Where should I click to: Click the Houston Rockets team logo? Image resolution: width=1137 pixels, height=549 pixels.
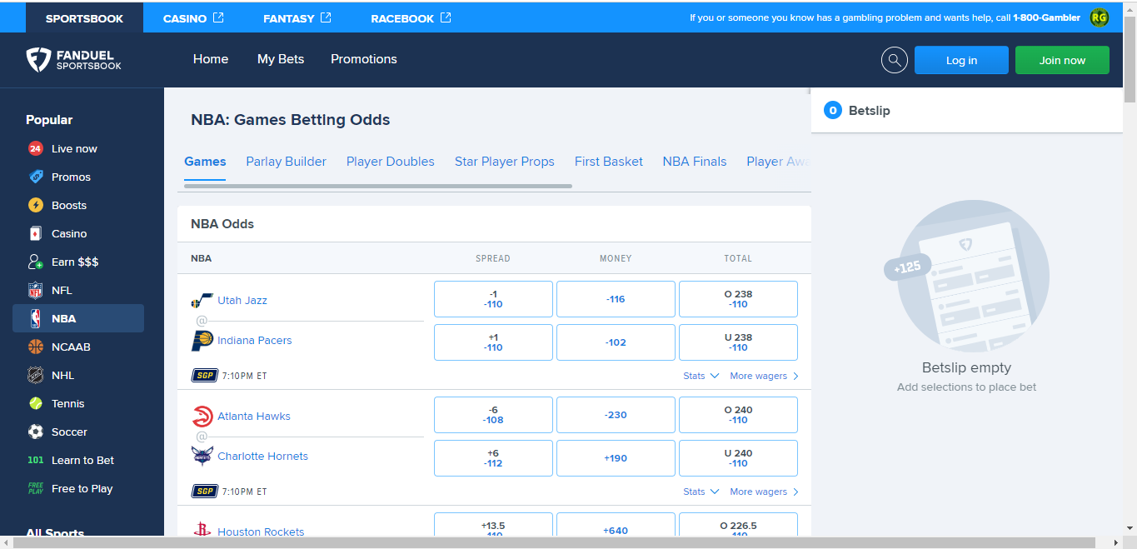[x=202, y=530]
